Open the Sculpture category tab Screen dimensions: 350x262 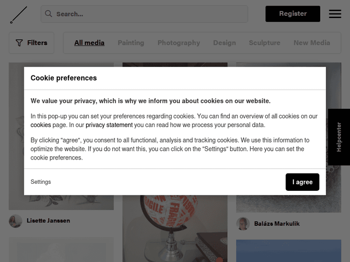265,43
